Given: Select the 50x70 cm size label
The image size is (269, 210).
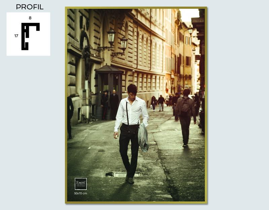Looking at the screenshot, I should tap(81, 193).
